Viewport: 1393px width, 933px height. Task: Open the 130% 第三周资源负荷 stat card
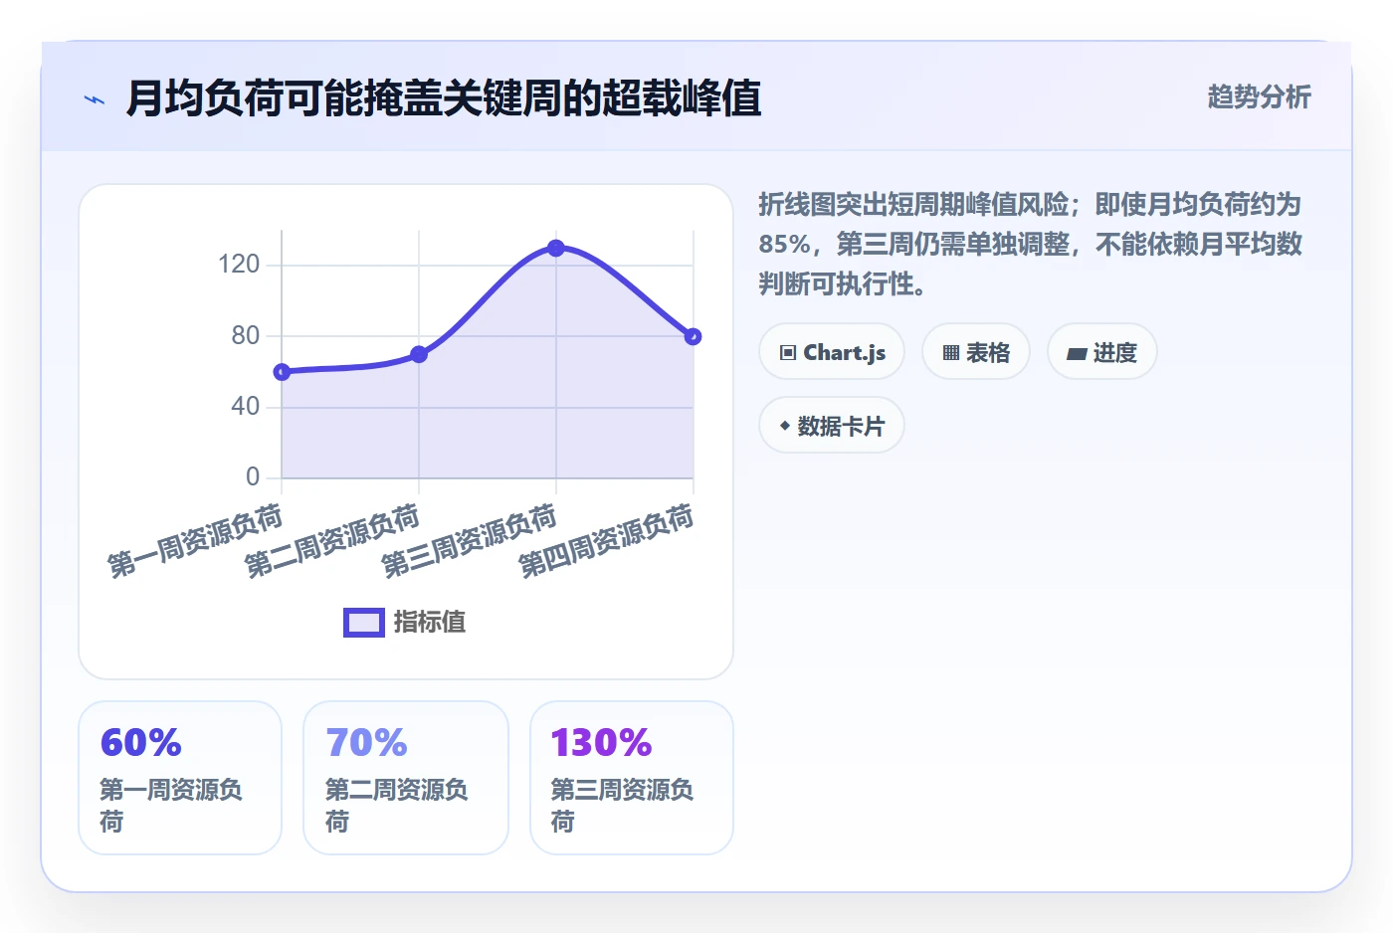click(632, 778)
